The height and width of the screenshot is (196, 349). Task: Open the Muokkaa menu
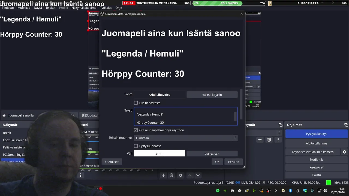(24, 8)
